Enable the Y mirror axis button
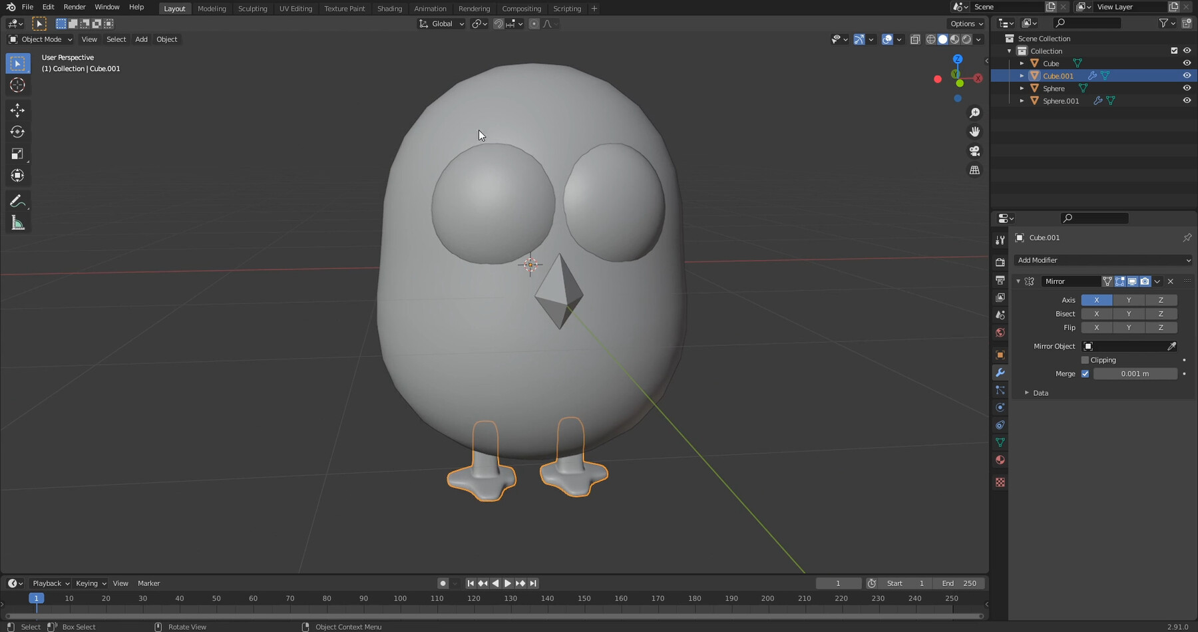Screen dimensions: 1198x632 1128,300
